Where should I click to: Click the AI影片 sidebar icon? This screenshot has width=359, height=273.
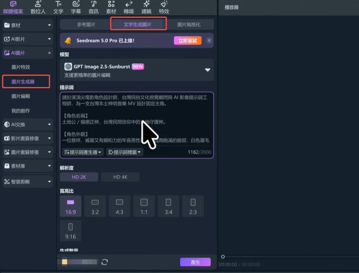tap(7, 39)
